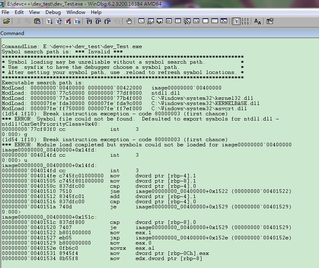Open the Debug menu
The height and width of the screenshot is (268, 319).
pyautogui.click(x=53, y=12)
